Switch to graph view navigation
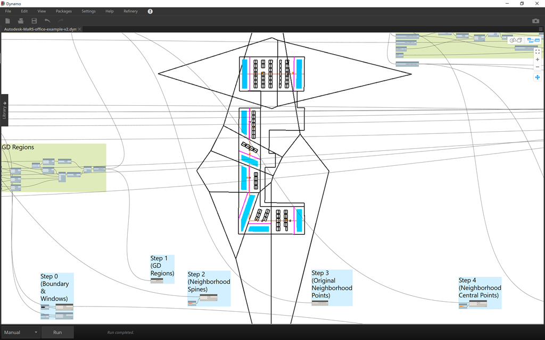The width and height of the screenshot is (545, 340). click(532, 40)
